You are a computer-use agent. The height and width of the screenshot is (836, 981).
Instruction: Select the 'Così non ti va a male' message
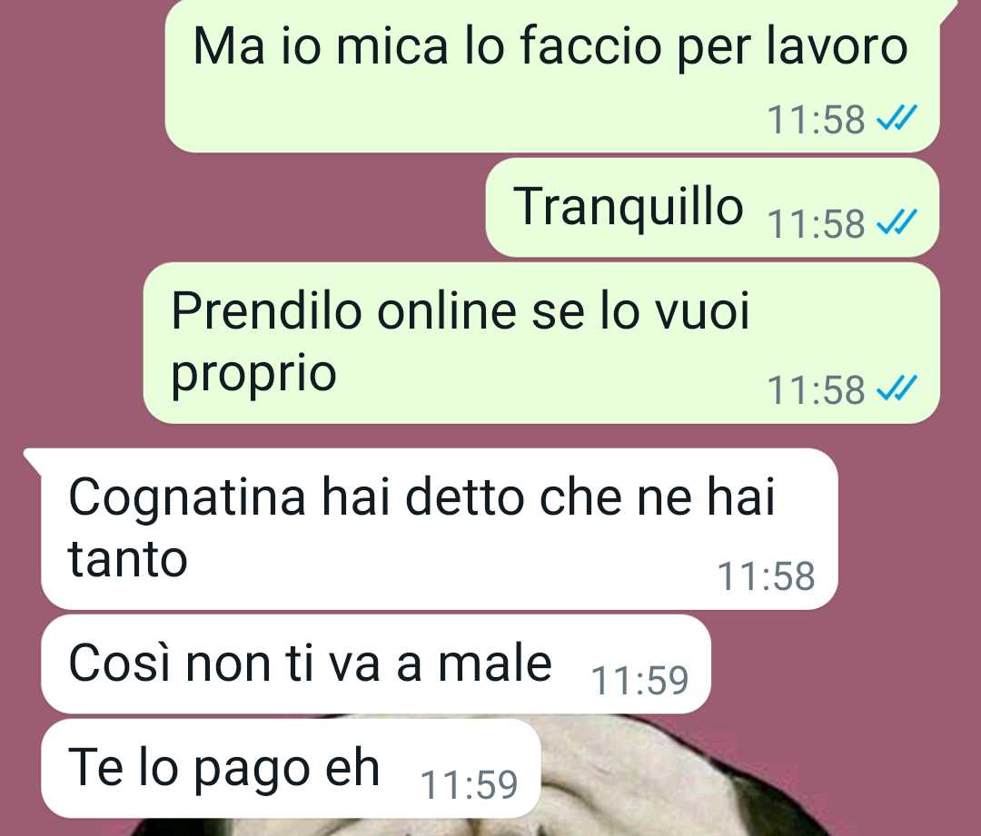click(x=376, y=664)
